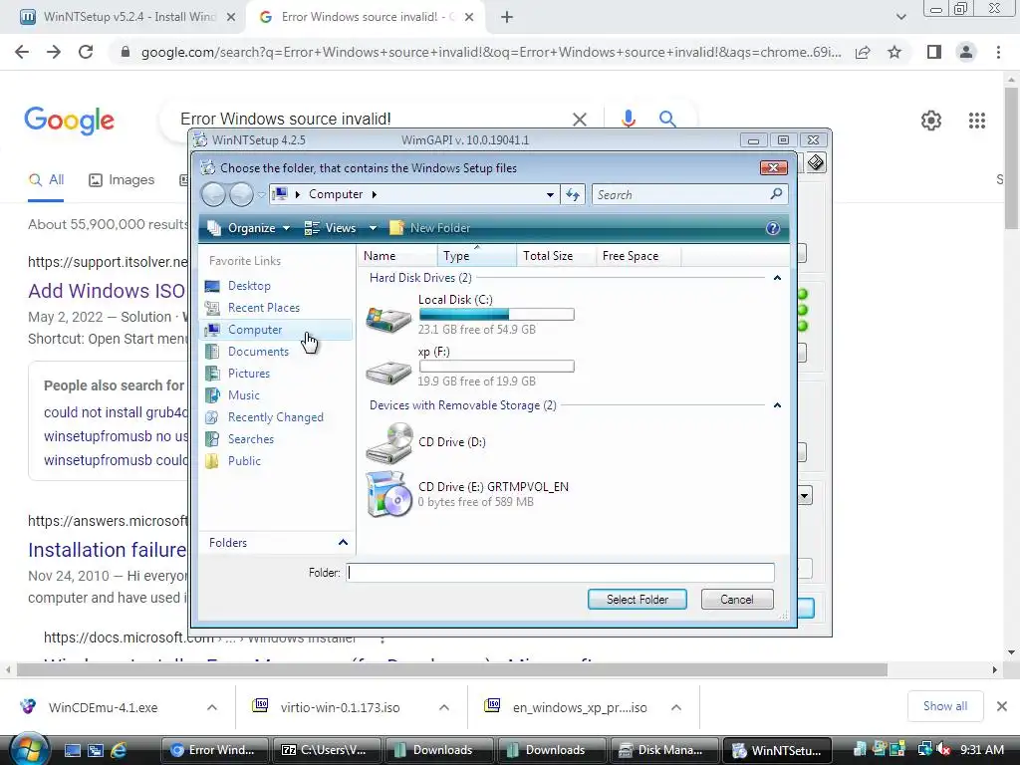Select Google Images tab
The height and width of the screenshot is (765, 1020).
click(x=122, y=180)
